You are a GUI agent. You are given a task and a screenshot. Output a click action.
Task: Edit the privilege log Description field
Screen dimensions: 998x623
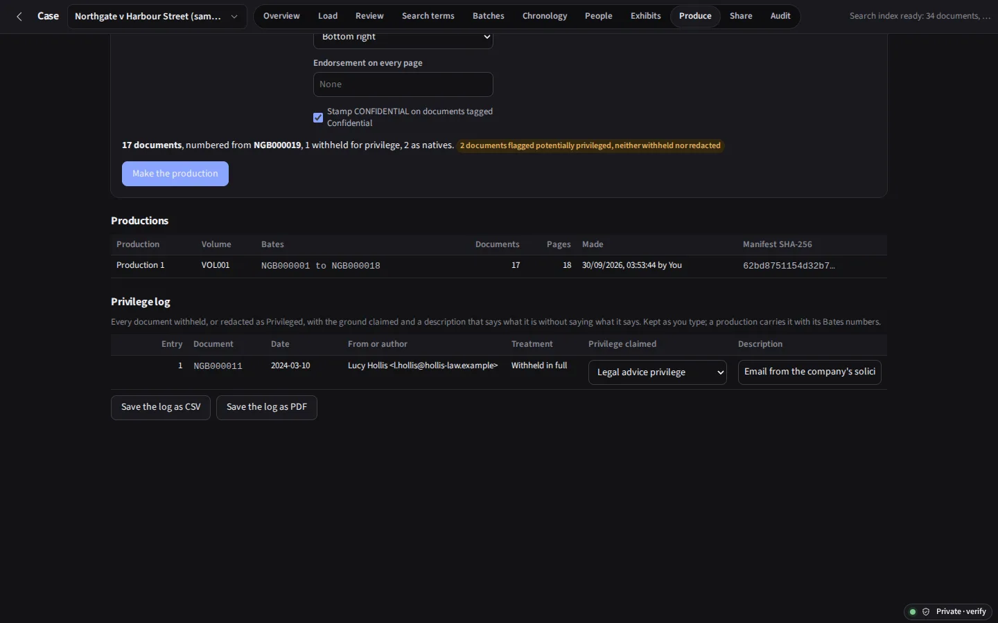tap(809, 372)
